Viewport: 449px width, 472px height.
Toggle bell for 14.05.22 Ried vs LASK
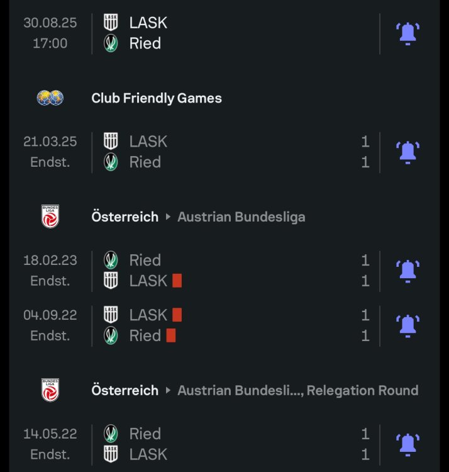(407, 444)
